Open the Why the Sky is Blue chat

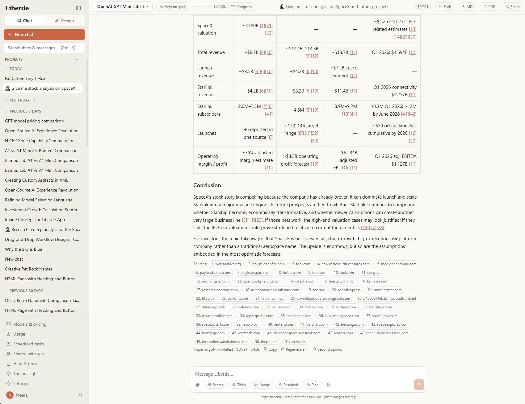43,249
